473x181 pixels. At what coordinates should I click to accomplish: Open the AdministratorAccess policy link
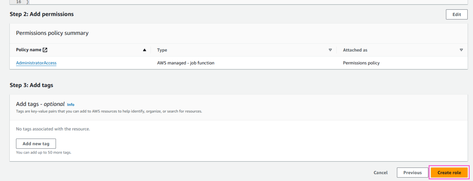coord(36,63)
